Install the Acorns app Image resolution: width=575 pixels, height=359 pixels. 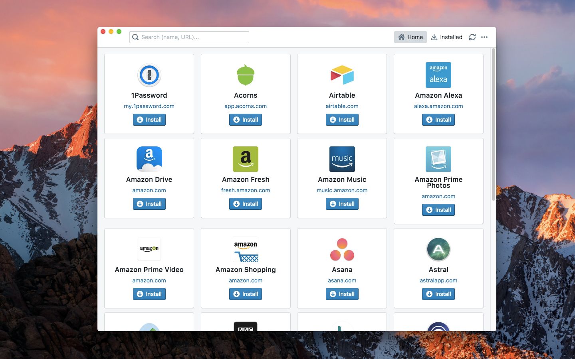pos(246,120)
